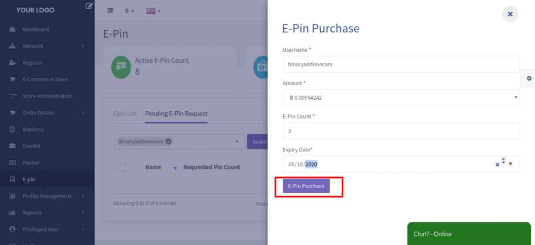Open the Dashboard sidebar icon
Image resolution: width=535 pixels, height=245 pixels.
(x=13, y=29)
